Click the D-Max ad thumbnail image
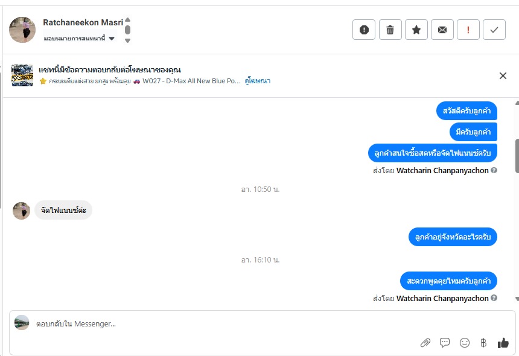This screenshot has height=356, width=519. pyautogui.click(x=22, y=76)
